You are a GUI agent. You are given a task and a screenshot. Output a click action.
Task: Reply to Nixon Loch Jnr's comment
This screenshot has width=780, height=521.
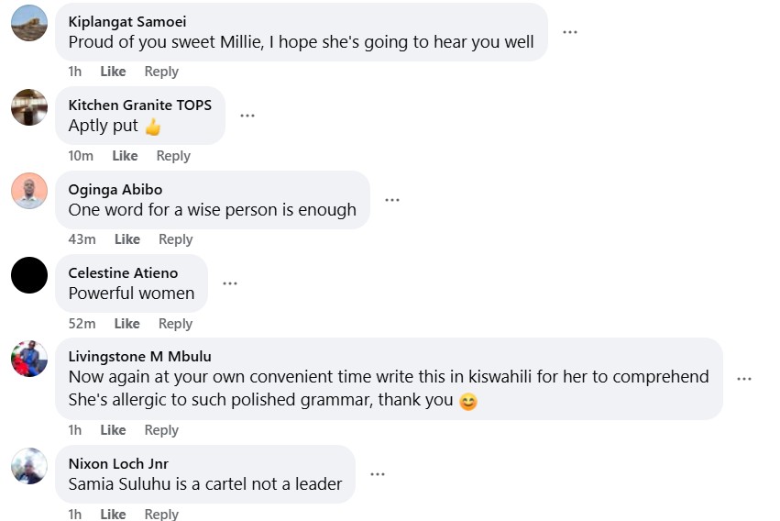click(x=162, y=514)
